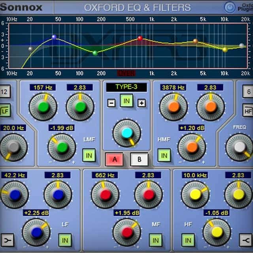Click the cyan master gain knob

coord(126,133)
